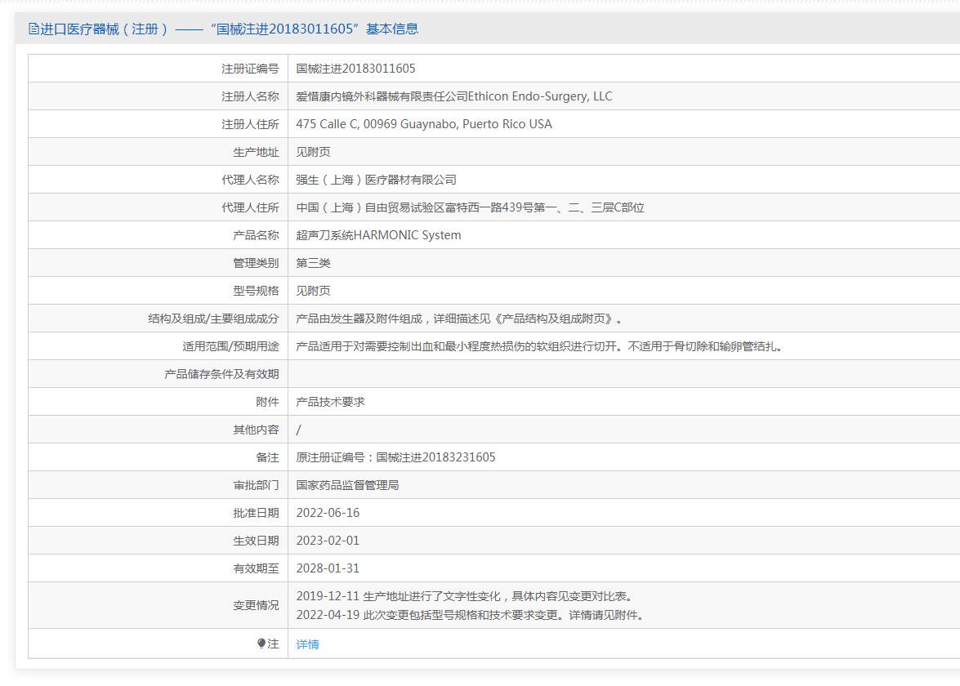Viewport: 960px width, 686px height.
Task: Click the 注册人住所 label
Action: (x=250, y=124)
